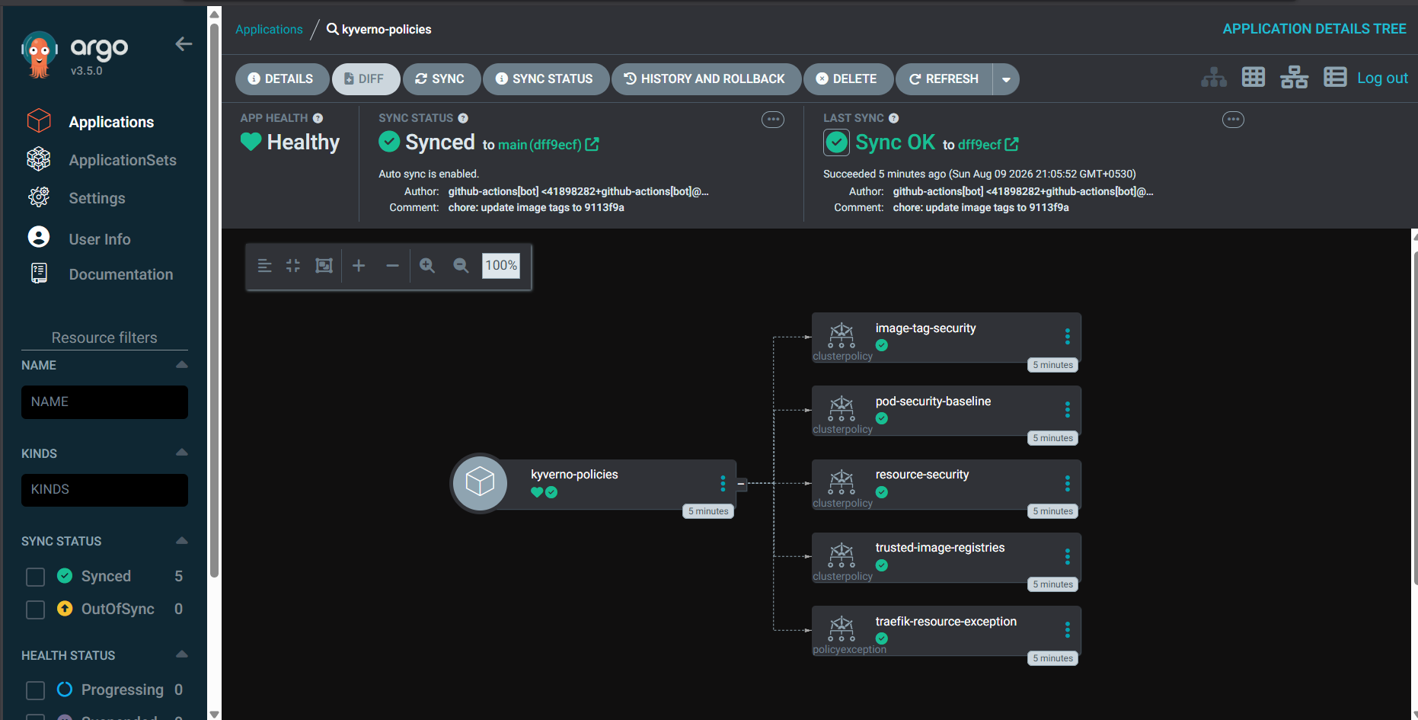Open the Last Sync more-info ellipsis
This screenshot has height=720, width=1418.
pyautogui.click(x=1233, y=120)
